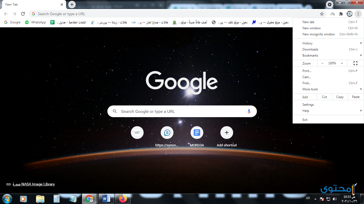
Task: Click the magnifier icon in search box
Action: pyautogui.click(x=115, y=111)
